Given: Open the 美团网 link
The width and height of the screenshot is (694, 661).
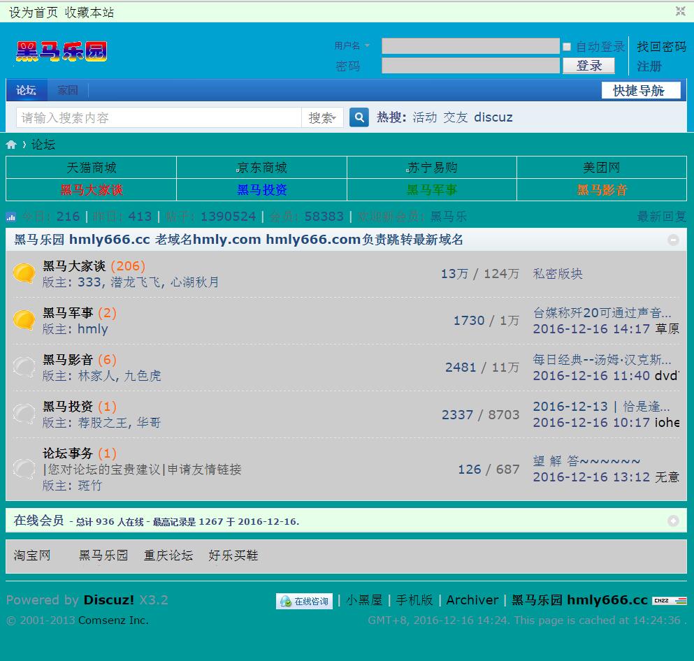Looking at the screenshot, I should 602,168.
